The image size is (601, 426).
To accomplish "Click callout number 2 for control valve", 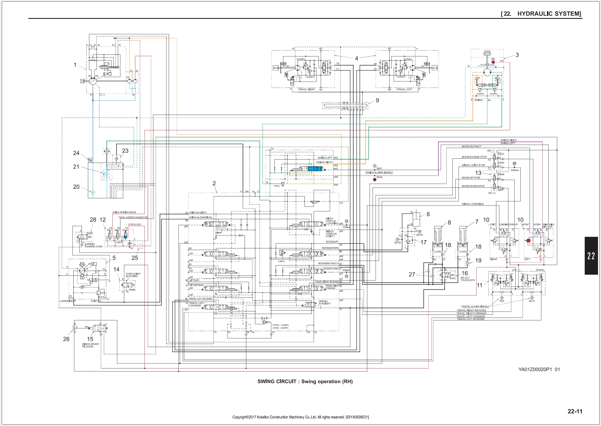I will pos(214,183).
